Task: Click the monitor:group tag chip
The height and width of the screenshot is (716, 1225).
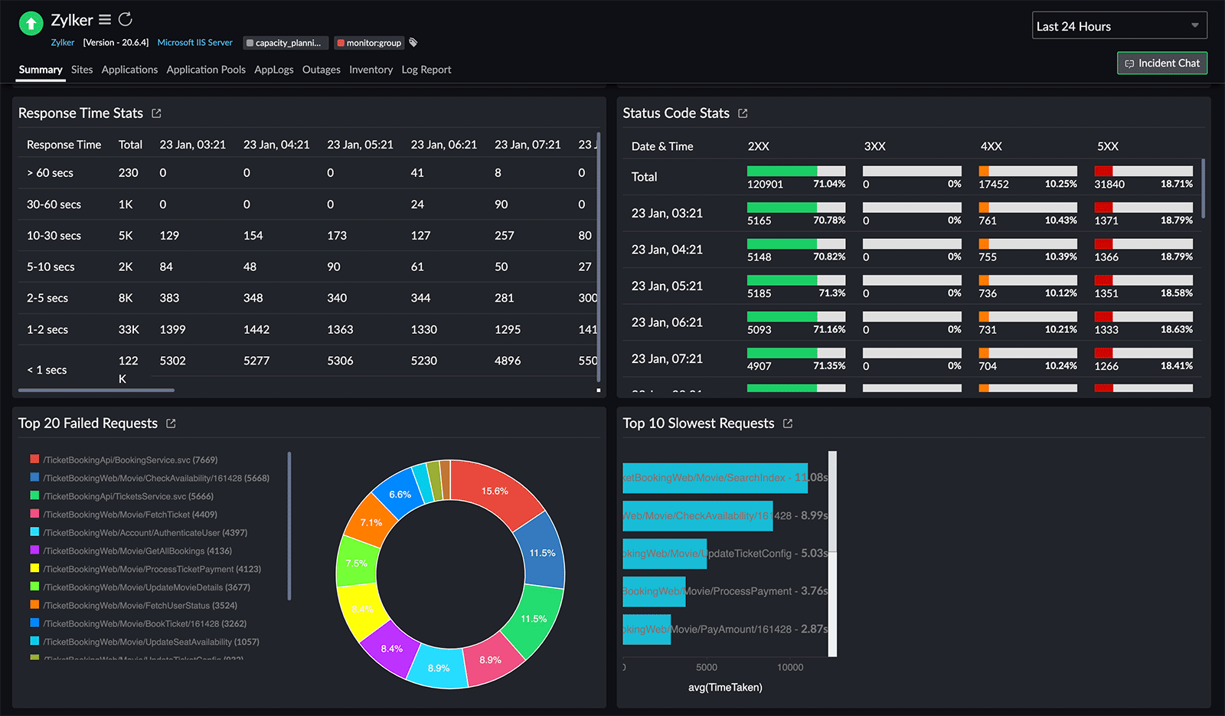Action: (x=369, y=43)
